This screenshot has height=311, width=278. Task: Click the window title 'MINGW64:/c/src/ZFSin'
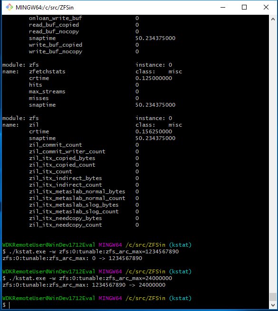45,8
